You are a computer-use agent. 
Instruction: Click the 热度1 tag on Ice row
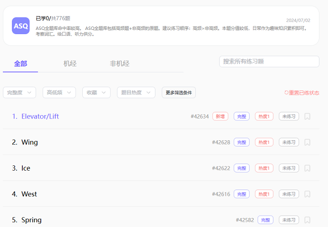click(x=264, y=168)
